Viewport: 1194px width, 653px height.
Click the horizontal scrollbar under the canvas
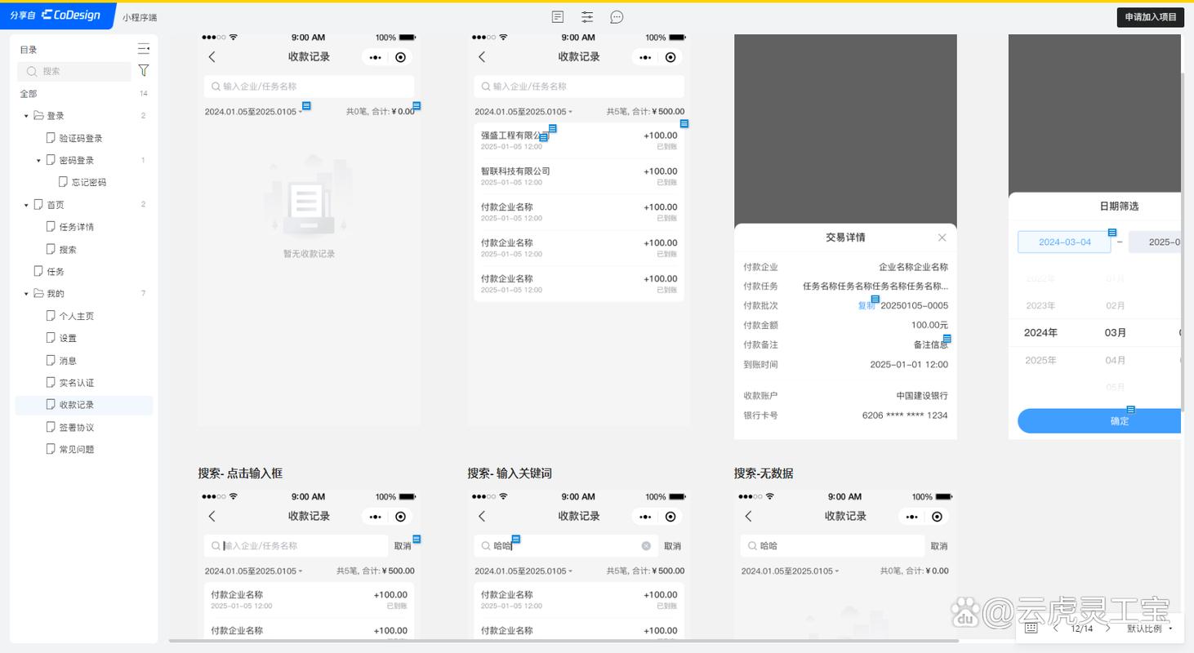(564, 641)
